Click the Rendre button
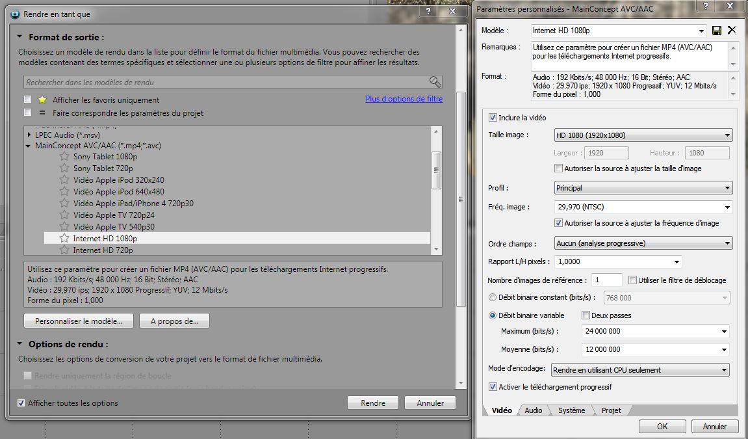The height and width of the screenshot is (439, 748). [373, 403]
